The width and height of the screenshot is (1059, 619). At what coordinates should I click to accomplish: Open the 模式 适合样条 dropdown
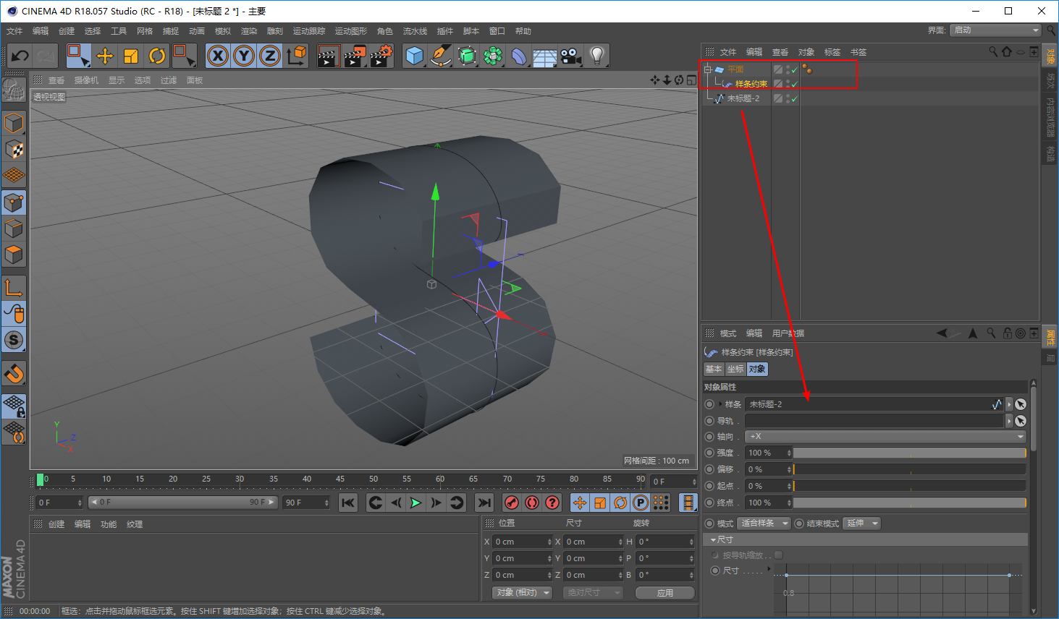click(764, 524)
